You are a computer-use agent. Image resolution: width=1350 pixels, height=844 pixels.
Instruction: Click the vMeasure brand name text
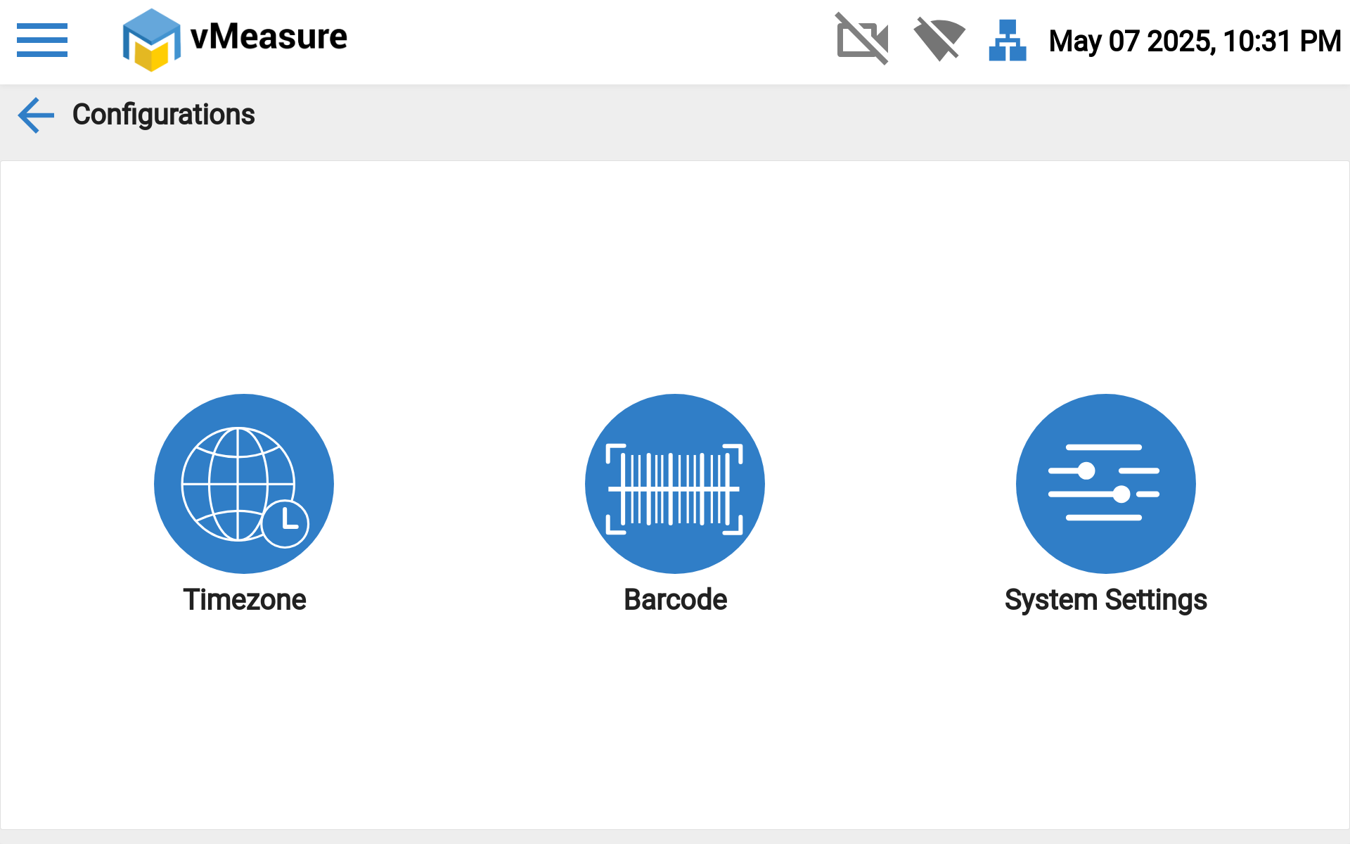click(x=269, y=37)
